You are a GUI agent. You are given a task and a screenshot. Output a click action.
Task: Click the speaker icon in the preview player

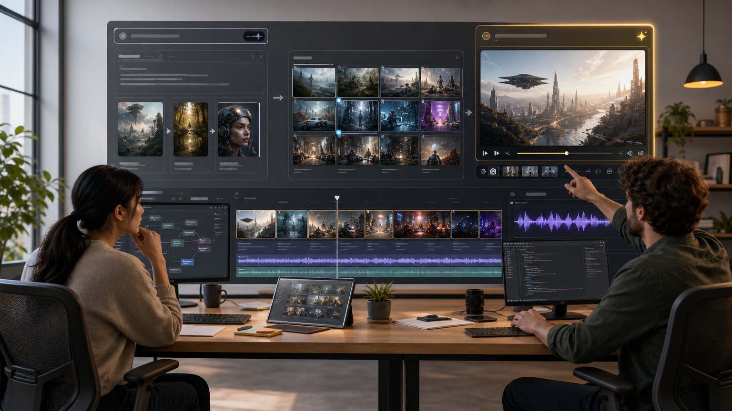630,153
